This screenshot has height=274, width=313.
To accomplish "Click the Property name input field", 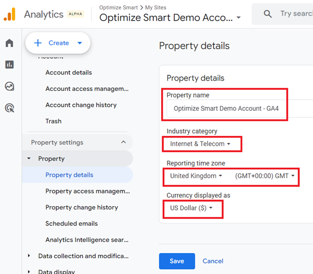I will pyautogui.click(x=240, y=109).
